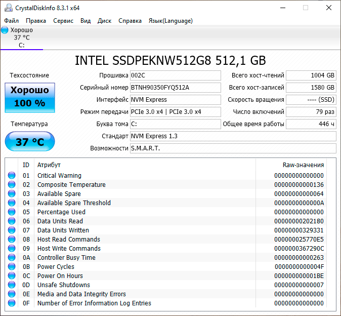The image size is (341, 316).
Task: Click the 37 °C temperature button
Action: pos(30,142)
